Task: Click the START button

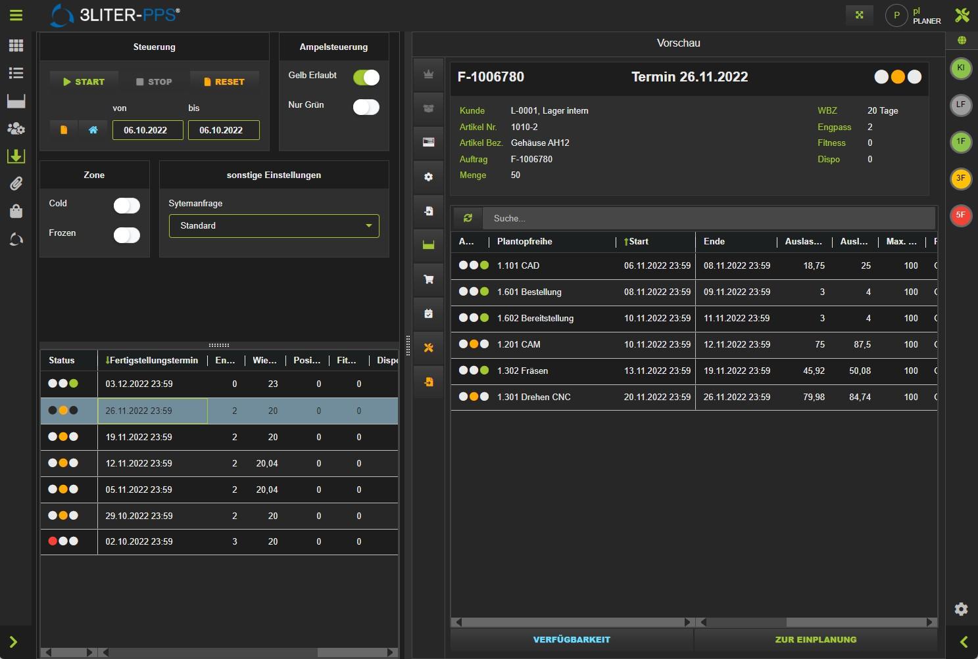Action: pyautogui.click(x=84, y=82)
